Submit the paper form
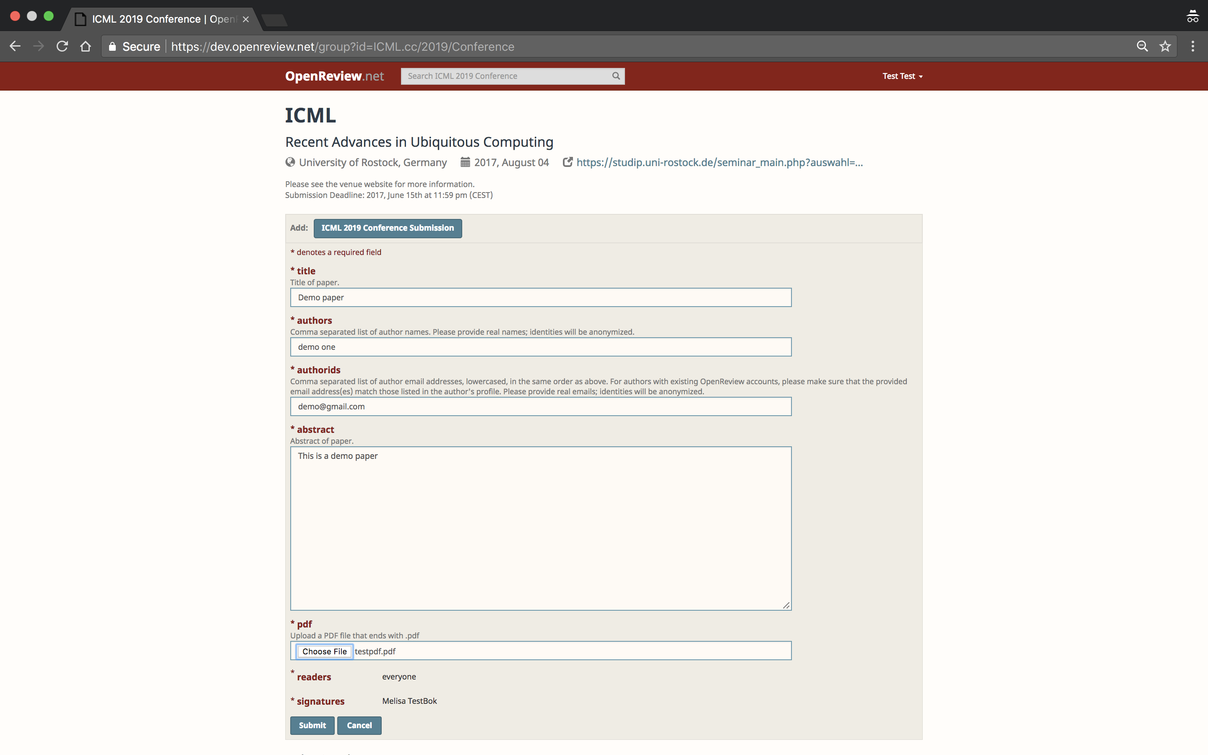This screenshot has height=755, width=1208. 312,726
